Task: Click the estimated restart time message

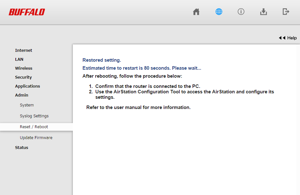Action: [142, 68]
